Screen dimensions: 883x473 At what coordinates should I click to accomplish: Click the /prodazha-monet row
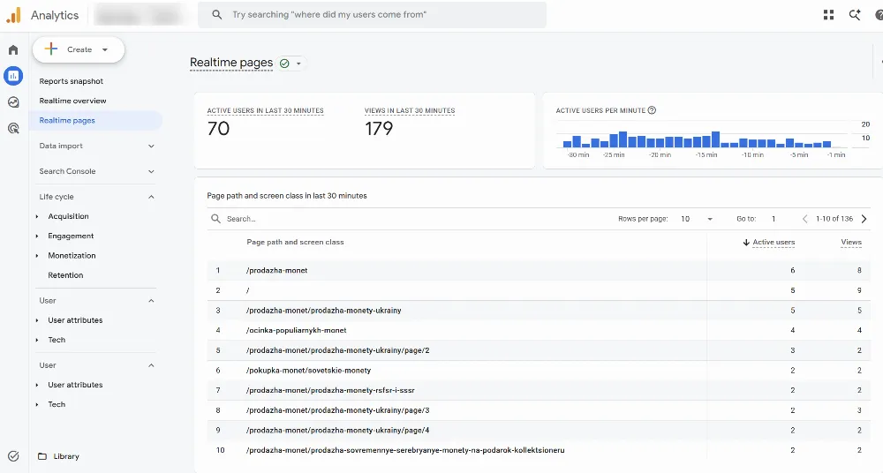pyautogui.click(x=539, y=270)
